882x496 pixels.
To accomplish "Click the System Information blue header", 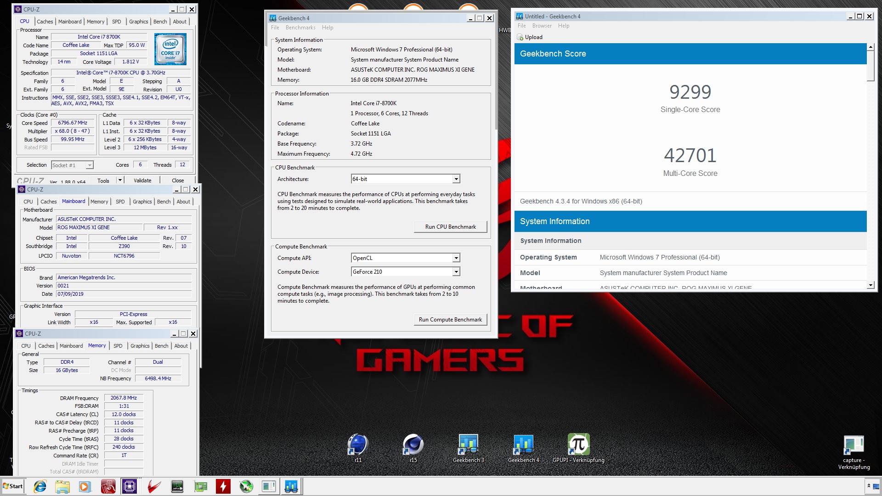I will (690, 221).
